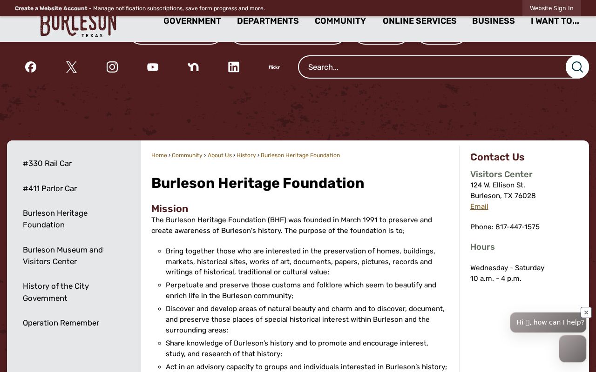
Task: Open #411 Parlor Car sidebar link
Action: tap(50, 188)
